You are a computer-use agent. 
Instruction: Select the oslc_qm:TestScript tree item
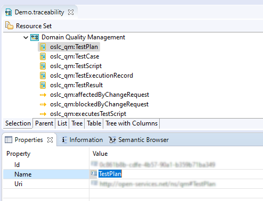(76, 66)
